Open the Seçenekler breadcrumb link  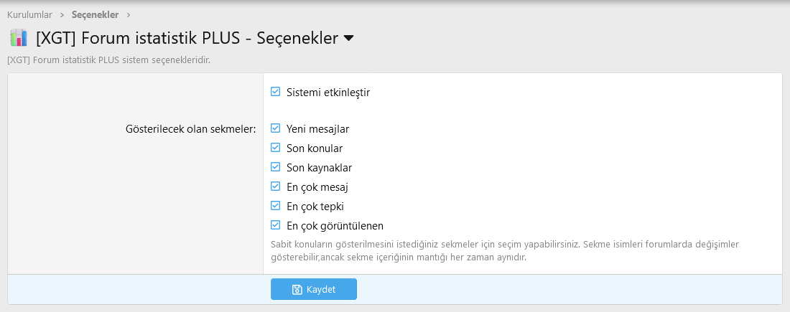[95, 14]
